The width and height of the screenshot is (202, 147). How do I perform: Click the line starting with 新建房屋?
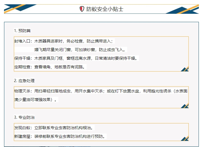[x=60, y=136]
